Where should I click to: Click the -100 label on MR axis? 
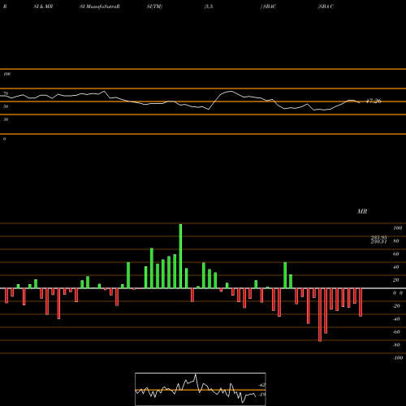[398, 358]
